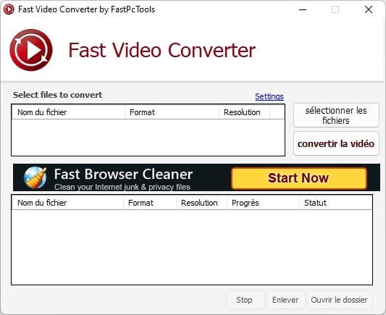The width and height of the screenshot is (386, 315).
Task: Click the large Fast Video Converter logo
Action: coord(31,50)
